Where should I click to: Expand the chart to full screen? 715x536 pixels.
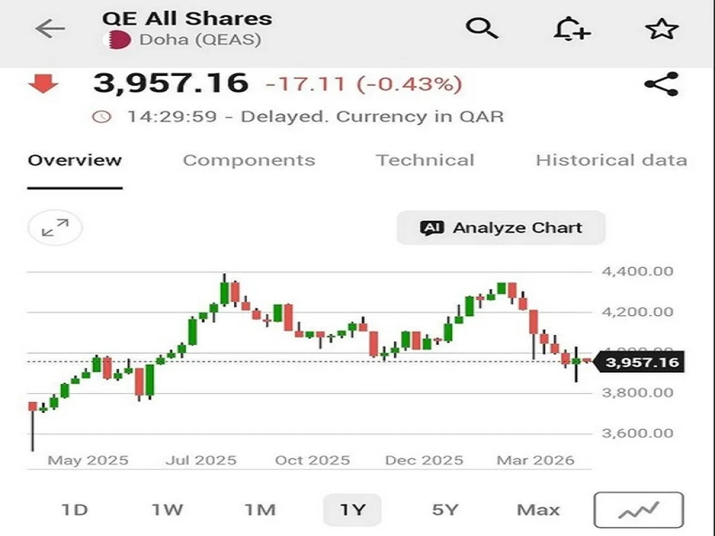coord(55,228)
